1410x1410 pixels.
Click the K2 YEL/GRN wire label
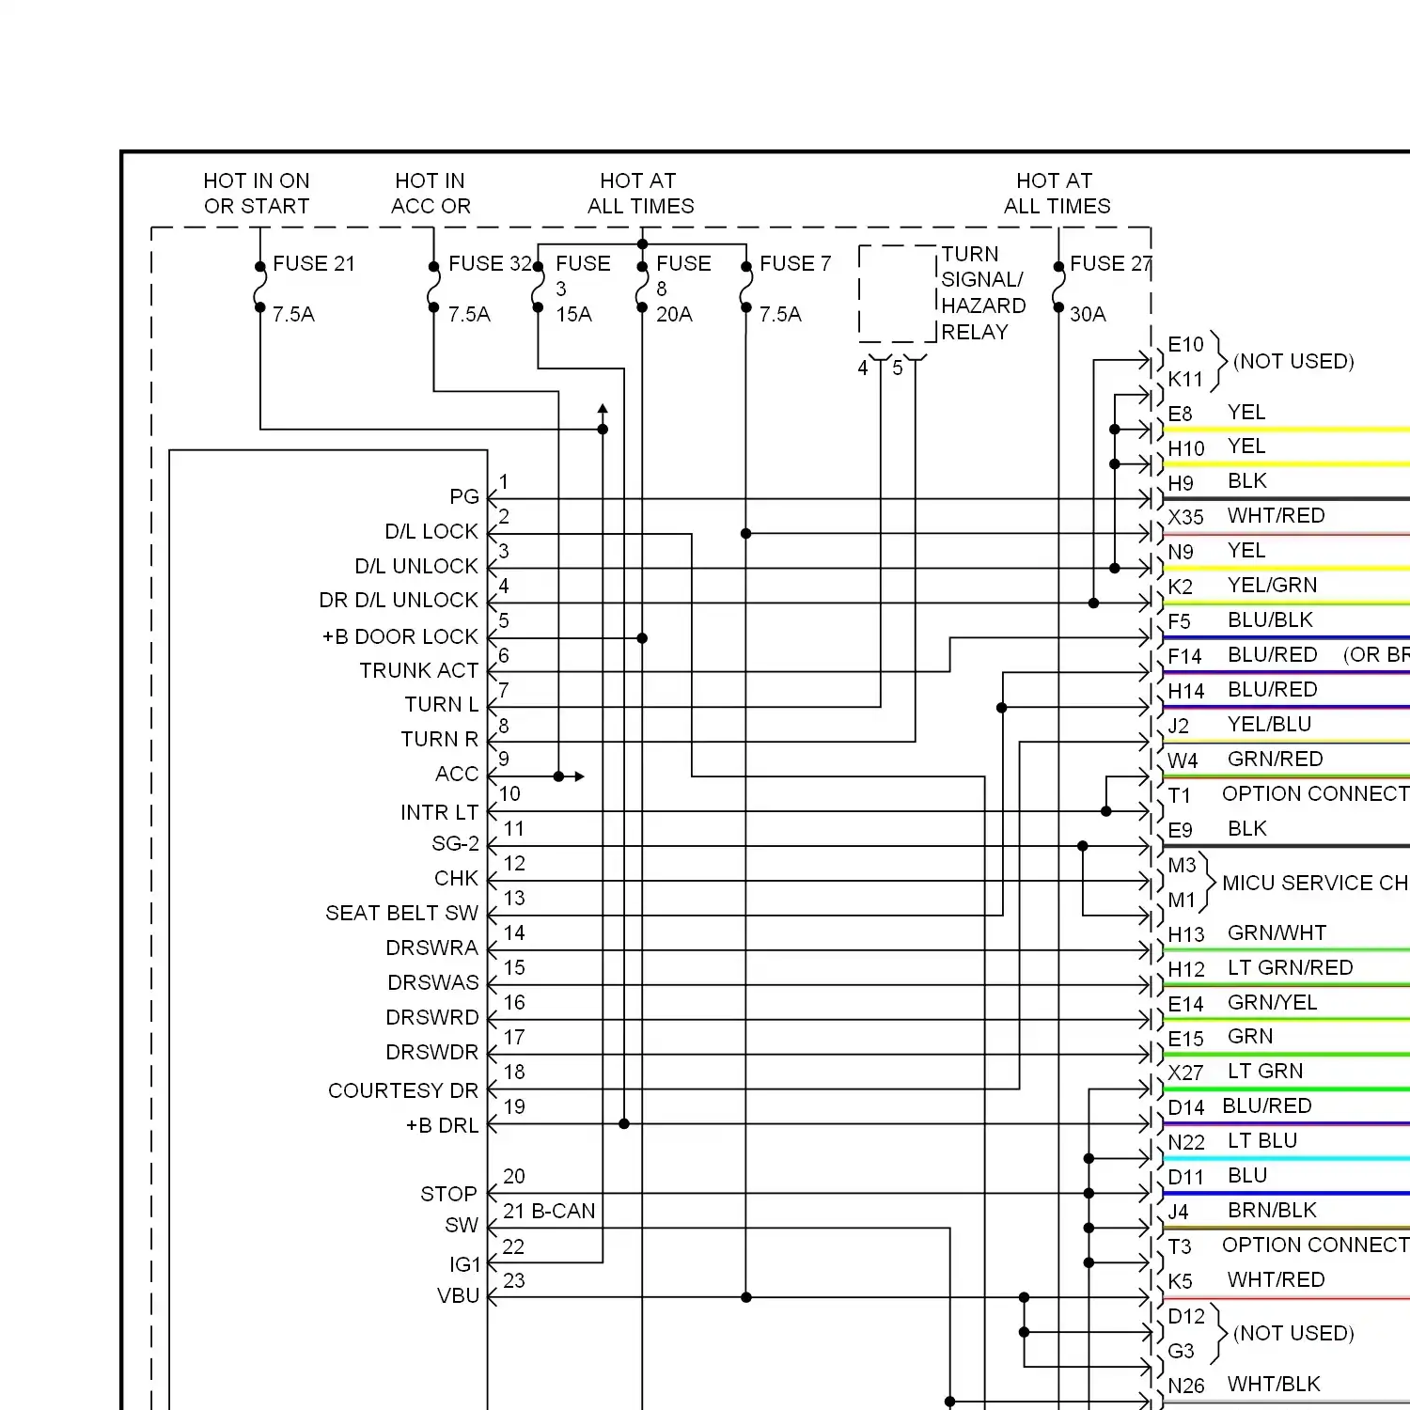pyautogui.click(x=1243, y=587)
